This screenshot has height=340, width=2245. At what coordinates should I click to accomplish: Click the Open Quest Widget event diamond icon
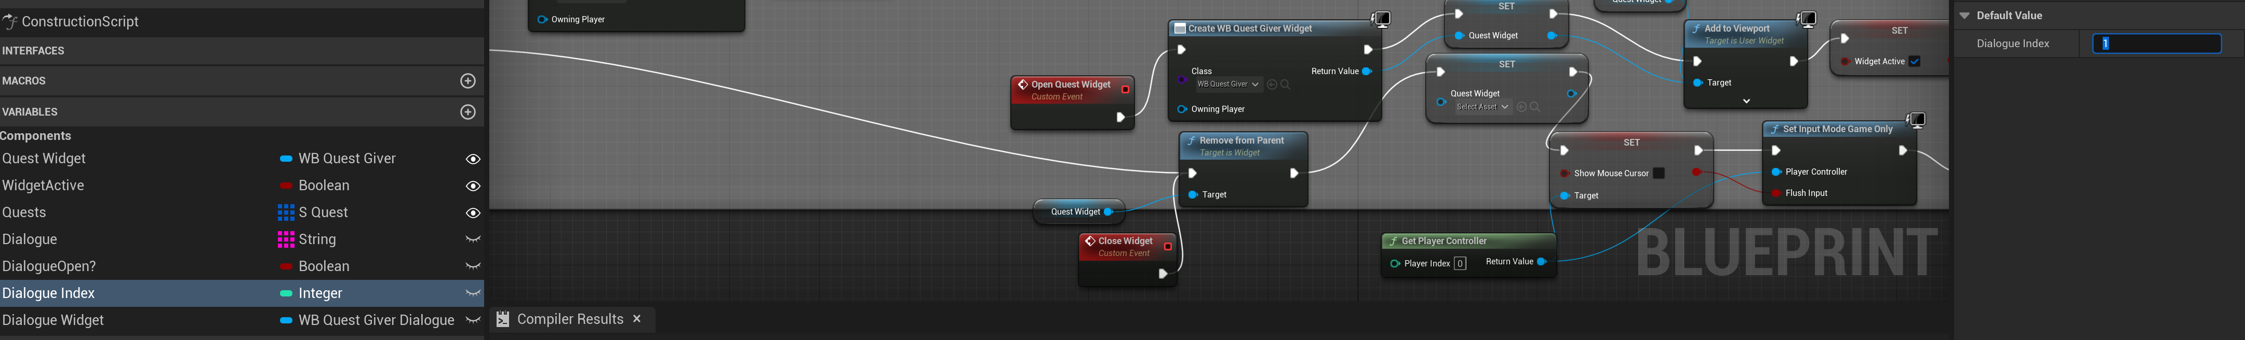[1023, 84]
